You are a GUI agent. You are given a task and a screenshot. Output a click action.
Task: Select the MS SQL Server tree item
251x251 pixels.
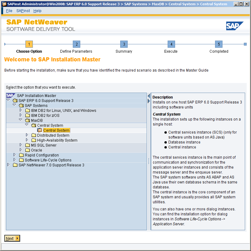(44, 145)
